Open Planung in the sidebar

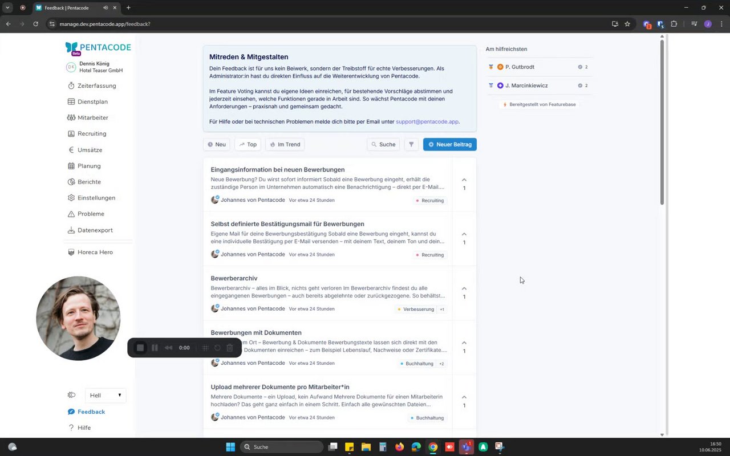[84, 166]
